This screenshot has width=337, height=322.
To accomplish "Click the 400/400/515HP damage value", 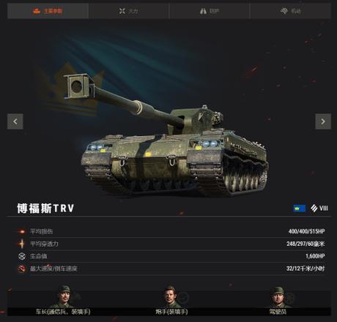I will click(306, 231).
